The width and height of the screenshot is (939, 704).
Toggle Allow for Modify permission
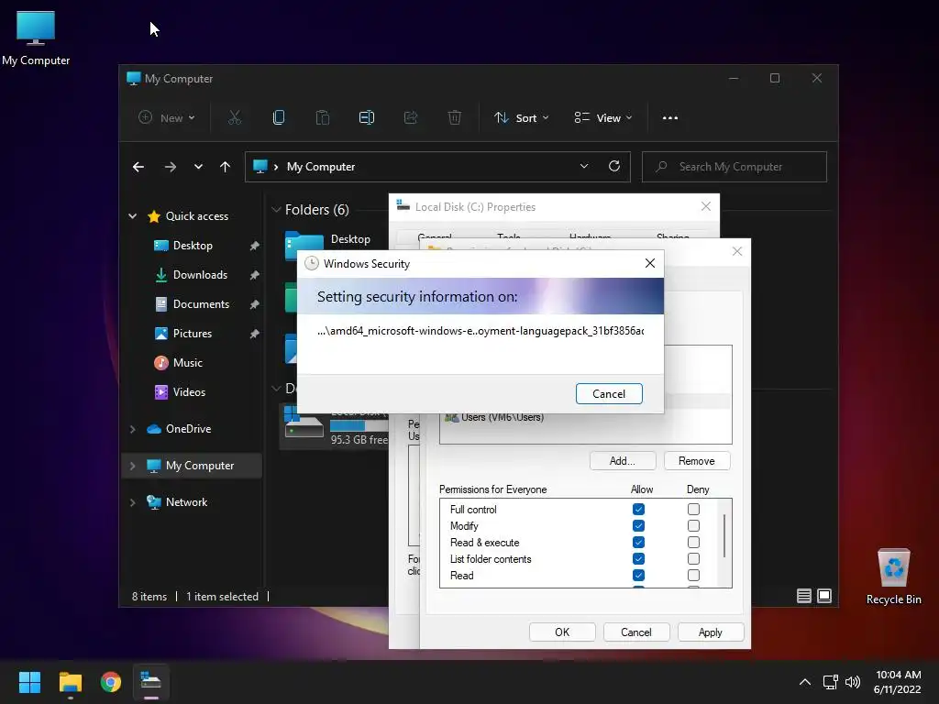638,525
